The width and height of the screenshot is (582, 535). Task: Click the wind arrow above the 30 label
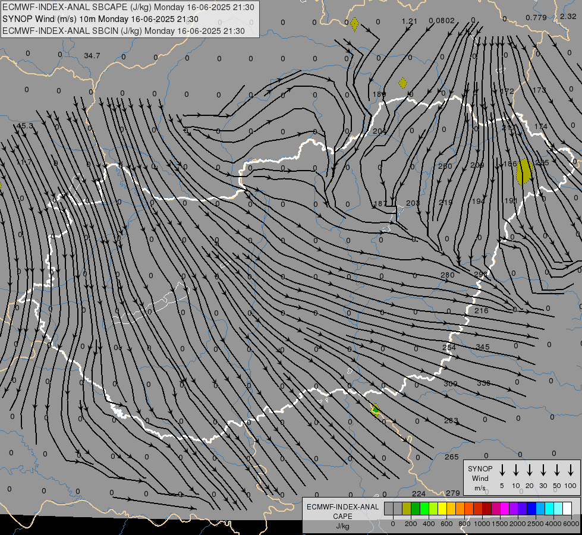point(543,470)
